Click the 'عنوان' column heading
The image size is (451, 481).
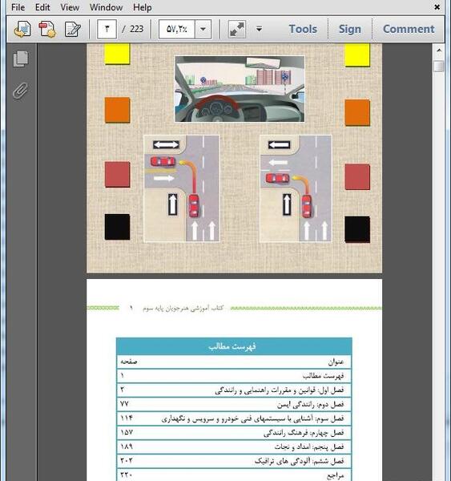coord(336,362)
